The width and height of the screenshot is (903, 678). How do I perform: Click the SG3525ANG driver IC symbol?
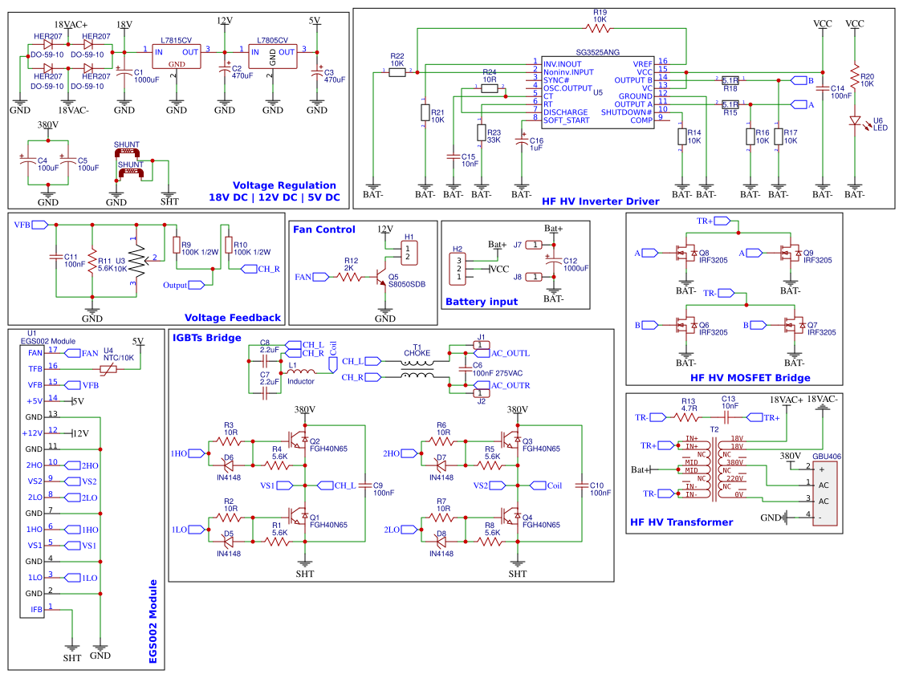coord(597,92)
